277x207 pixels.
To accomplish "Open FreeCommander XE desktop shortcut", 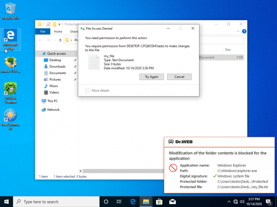I will coord(11,117).
